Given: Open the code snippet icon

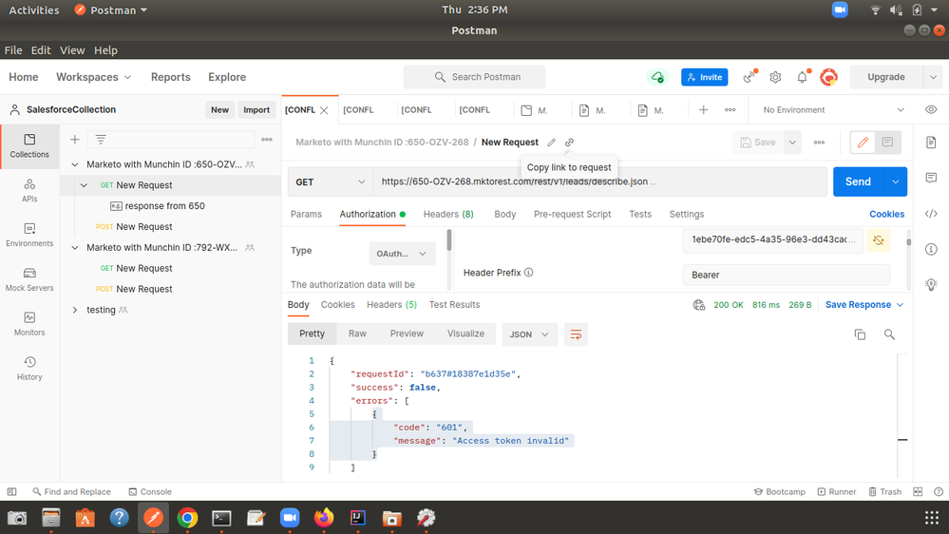Looking at the screenshot, I should (931, 214).
